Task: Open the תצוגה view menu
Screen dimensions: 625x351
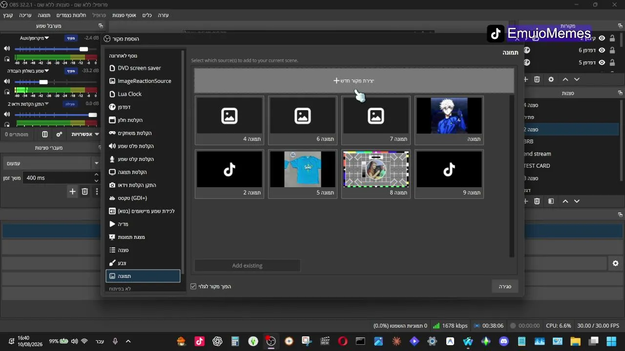Action: (44, 15)
